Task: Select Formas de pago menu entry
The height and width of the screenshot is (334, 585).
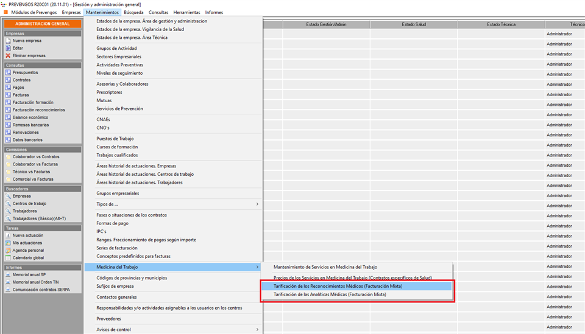Action: tap(113, 223)
